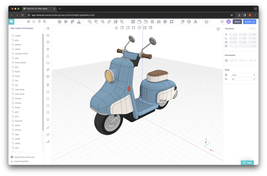The width and height of the screenshot is (267, 176).
Task: Draw a polygon sketch
Action: [48, 112]
